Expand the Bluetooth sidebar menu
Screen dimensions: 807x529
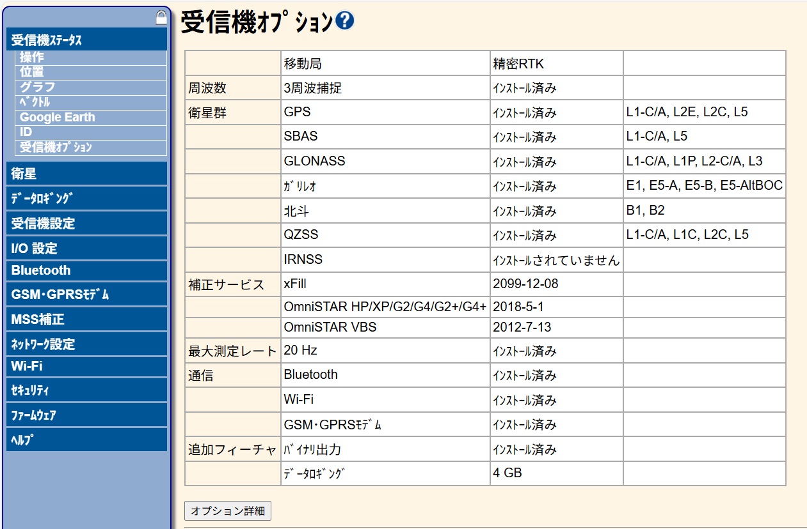point(41,270)
